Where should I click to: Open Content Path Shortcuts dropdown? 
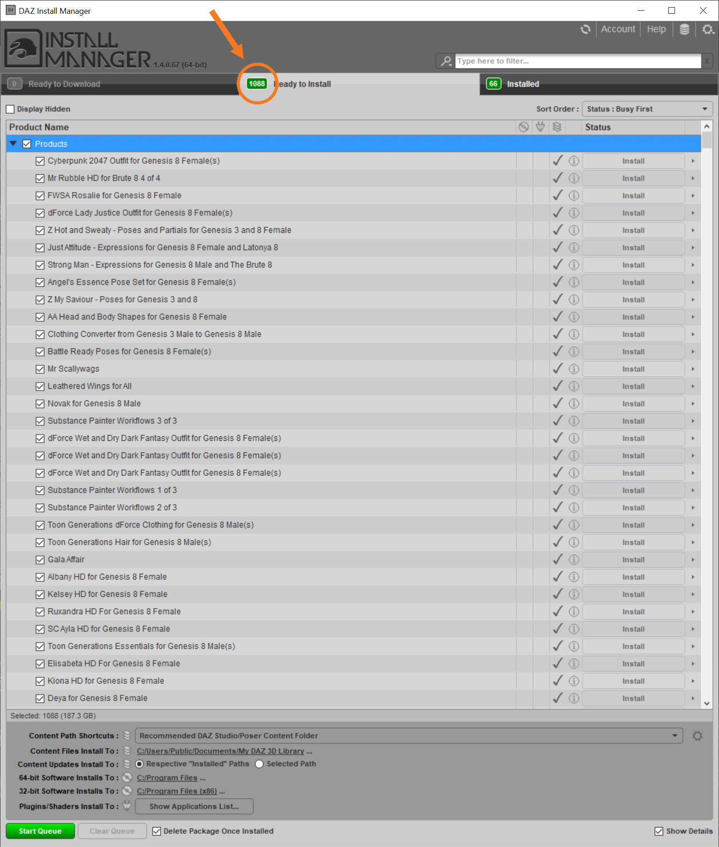(409, 735)
